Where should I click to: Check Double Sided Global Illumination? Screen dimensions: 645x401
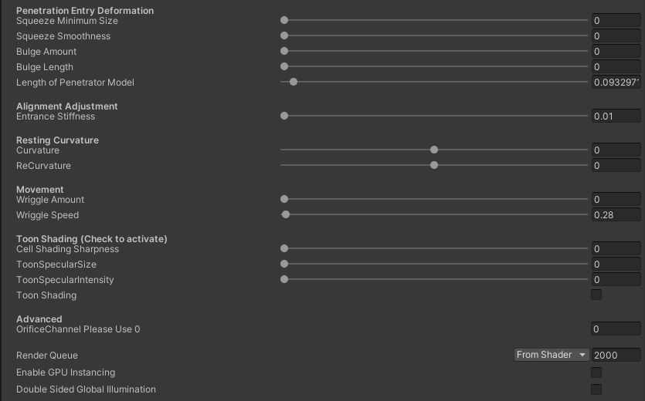(596, 389)
